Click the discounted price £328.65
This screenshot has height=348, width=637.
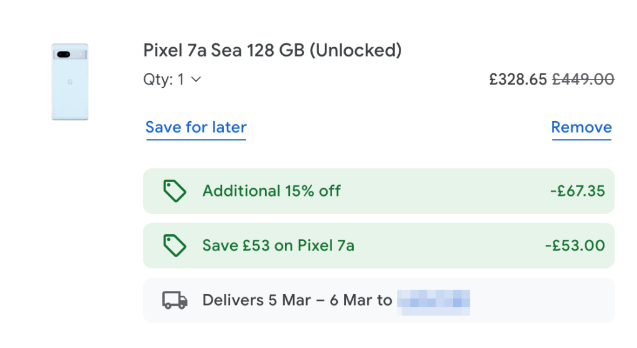click(x=518, y=80)
